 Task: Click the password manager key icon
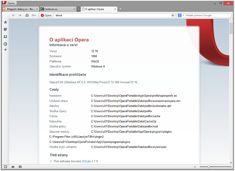click(34, 15)
